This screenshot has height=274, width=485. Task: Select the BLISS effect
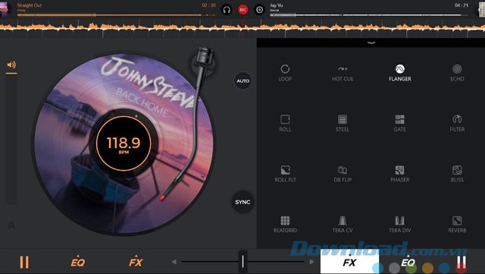click(457, 174)
